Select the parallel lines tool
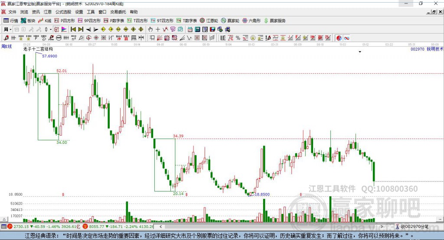This screenshot has width=444, height=240. pos(212,38)
